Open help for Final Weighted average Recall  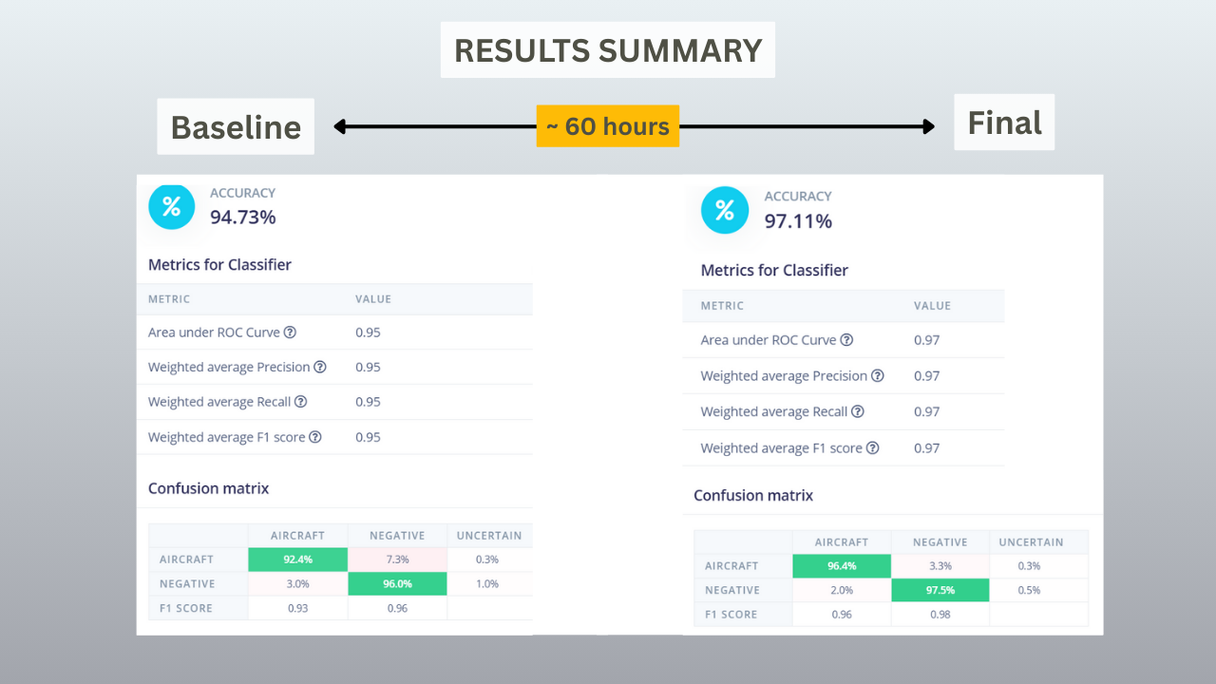858,411
